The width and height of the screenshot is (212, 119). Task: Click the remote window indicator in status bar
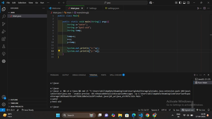click(x=3, y=110)
